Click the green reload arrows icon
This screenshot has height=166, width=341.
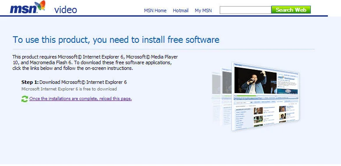pos(25,99)
